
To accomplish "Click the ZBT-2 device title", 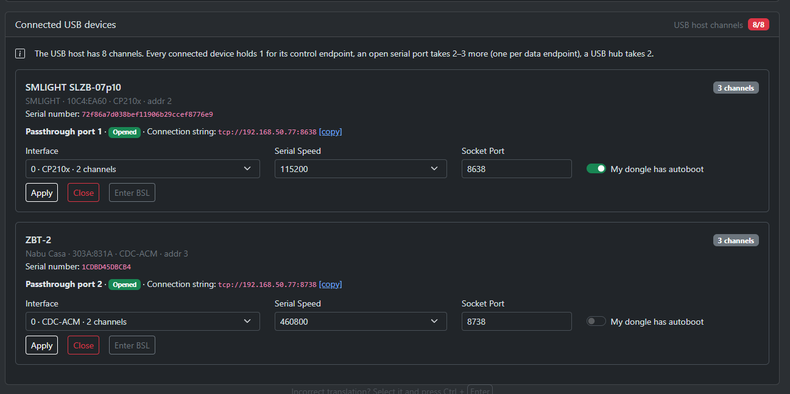I will [x=38, y=240].
